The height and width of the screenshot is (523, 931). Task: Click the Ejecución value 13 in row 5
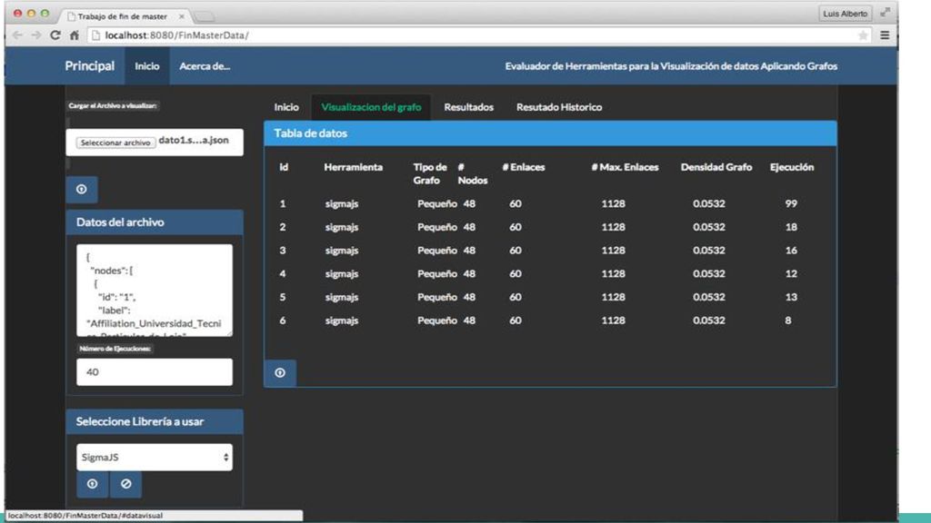tap(791, 297)
